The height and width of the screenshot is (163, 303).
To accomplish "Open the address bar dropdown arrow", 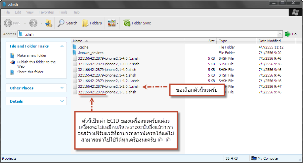I will click(280, 34).
